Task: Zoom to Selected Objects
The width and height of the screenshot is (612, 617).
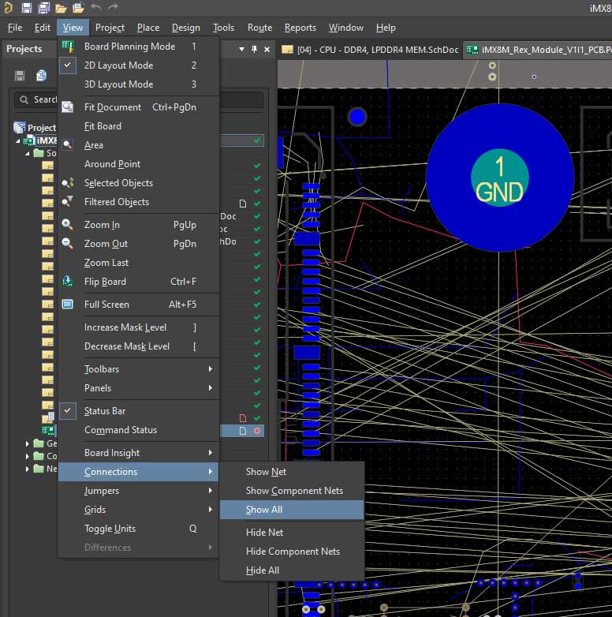Action: click(118, 183)
